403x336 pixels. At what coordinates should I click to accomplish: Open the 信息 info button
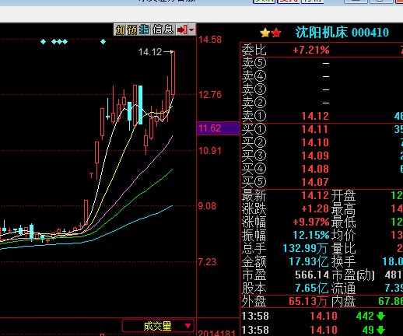[x=163, y=30]
